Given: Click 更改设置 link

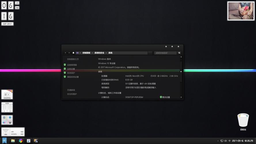Looking at the screenshot, I should pyautogui.click(x=166, y=97).
